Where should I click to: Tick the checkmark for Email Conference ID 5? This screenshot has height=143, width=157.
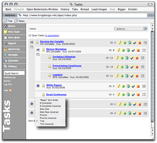point(133,95)
